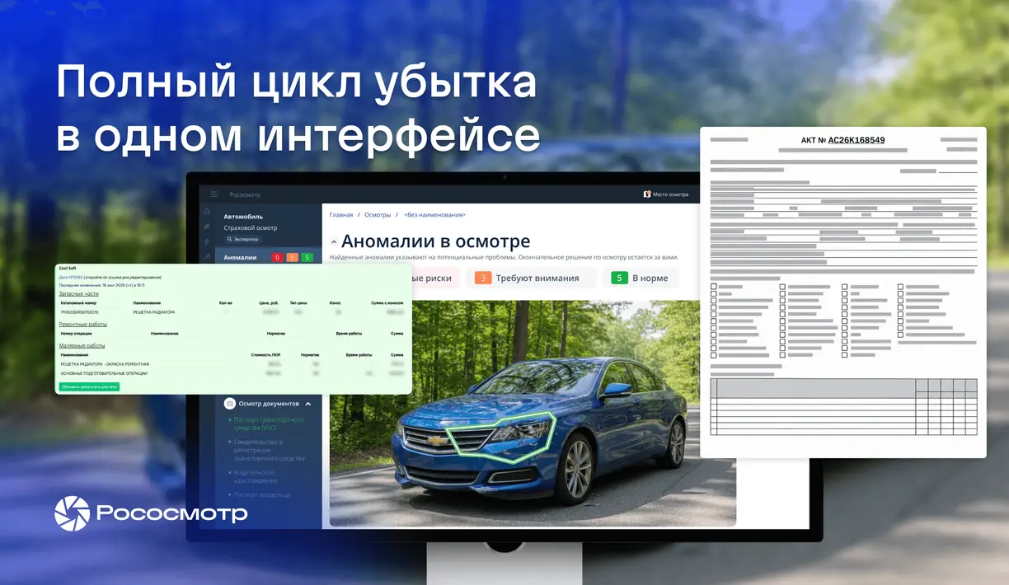The image size is (1009, 585).
Task: Open act number AC26K168549 in the document
Action: click(856, 140)
